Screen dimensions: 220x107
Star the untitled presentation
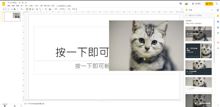coord(20,3)
